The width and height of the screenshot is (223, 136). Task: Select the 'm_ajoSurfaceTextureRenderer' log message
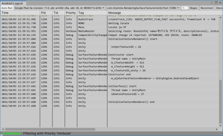(155, 78)
